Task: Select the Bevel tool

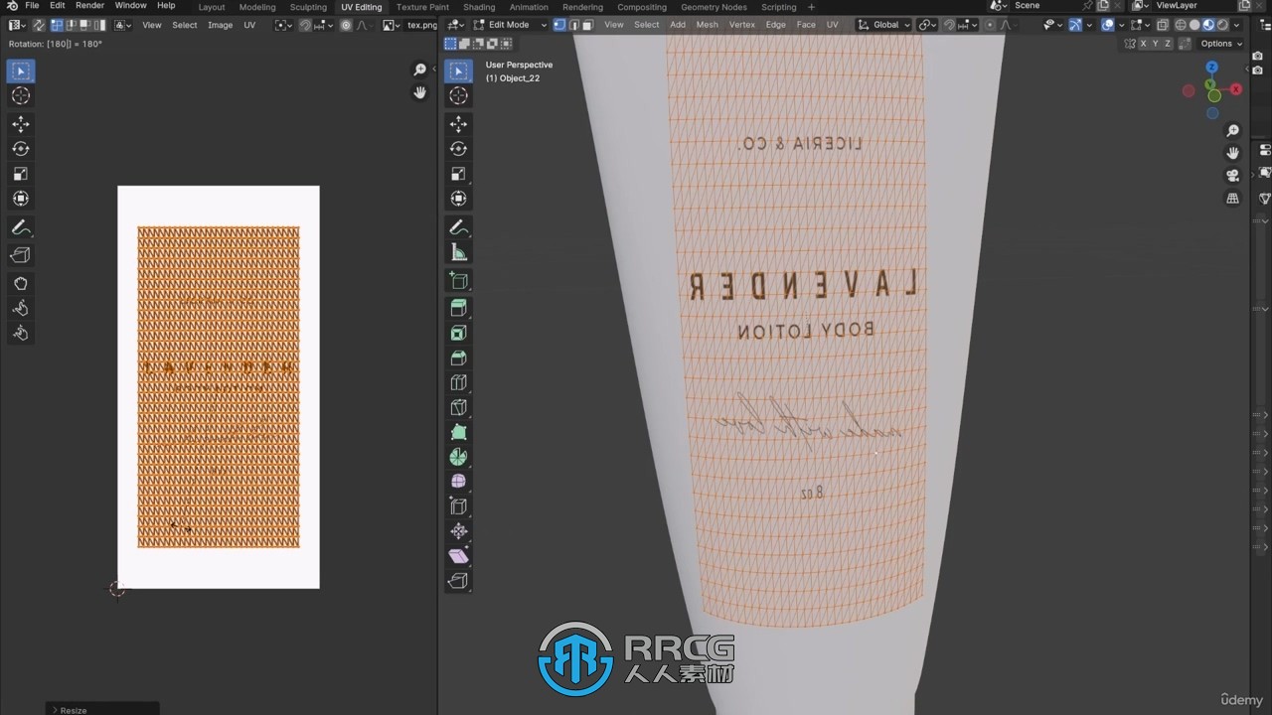Action: (458, 357)
